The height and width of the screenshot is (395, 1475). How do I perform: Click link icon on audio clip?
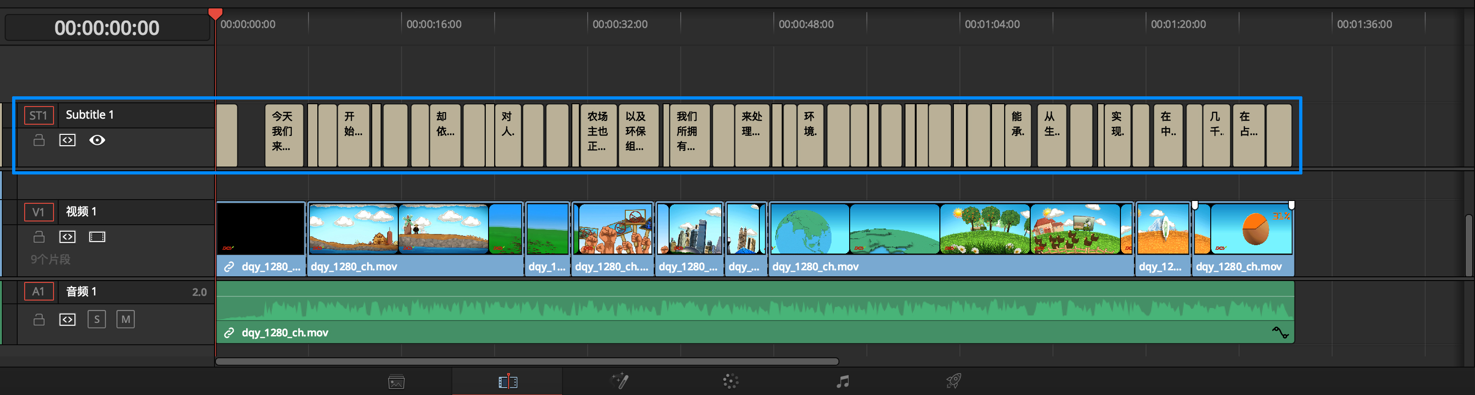[x=229, y=333]
